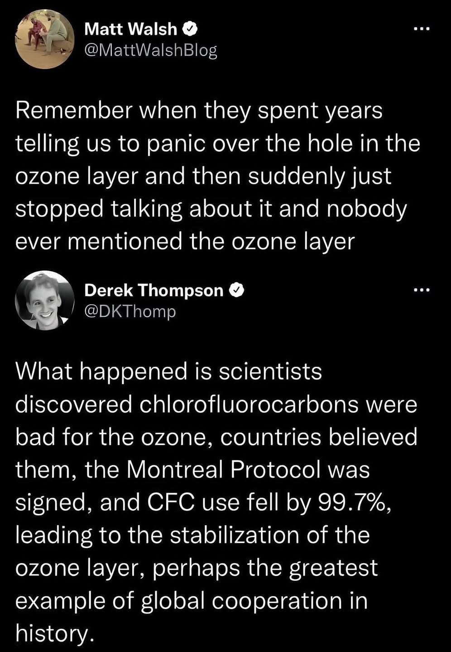Click the Matt Walsh display name

tap(130, 29)
